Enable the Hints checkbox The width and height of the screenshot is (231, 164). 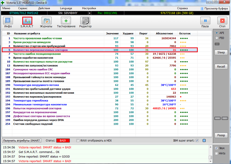[x=216, y=153]
